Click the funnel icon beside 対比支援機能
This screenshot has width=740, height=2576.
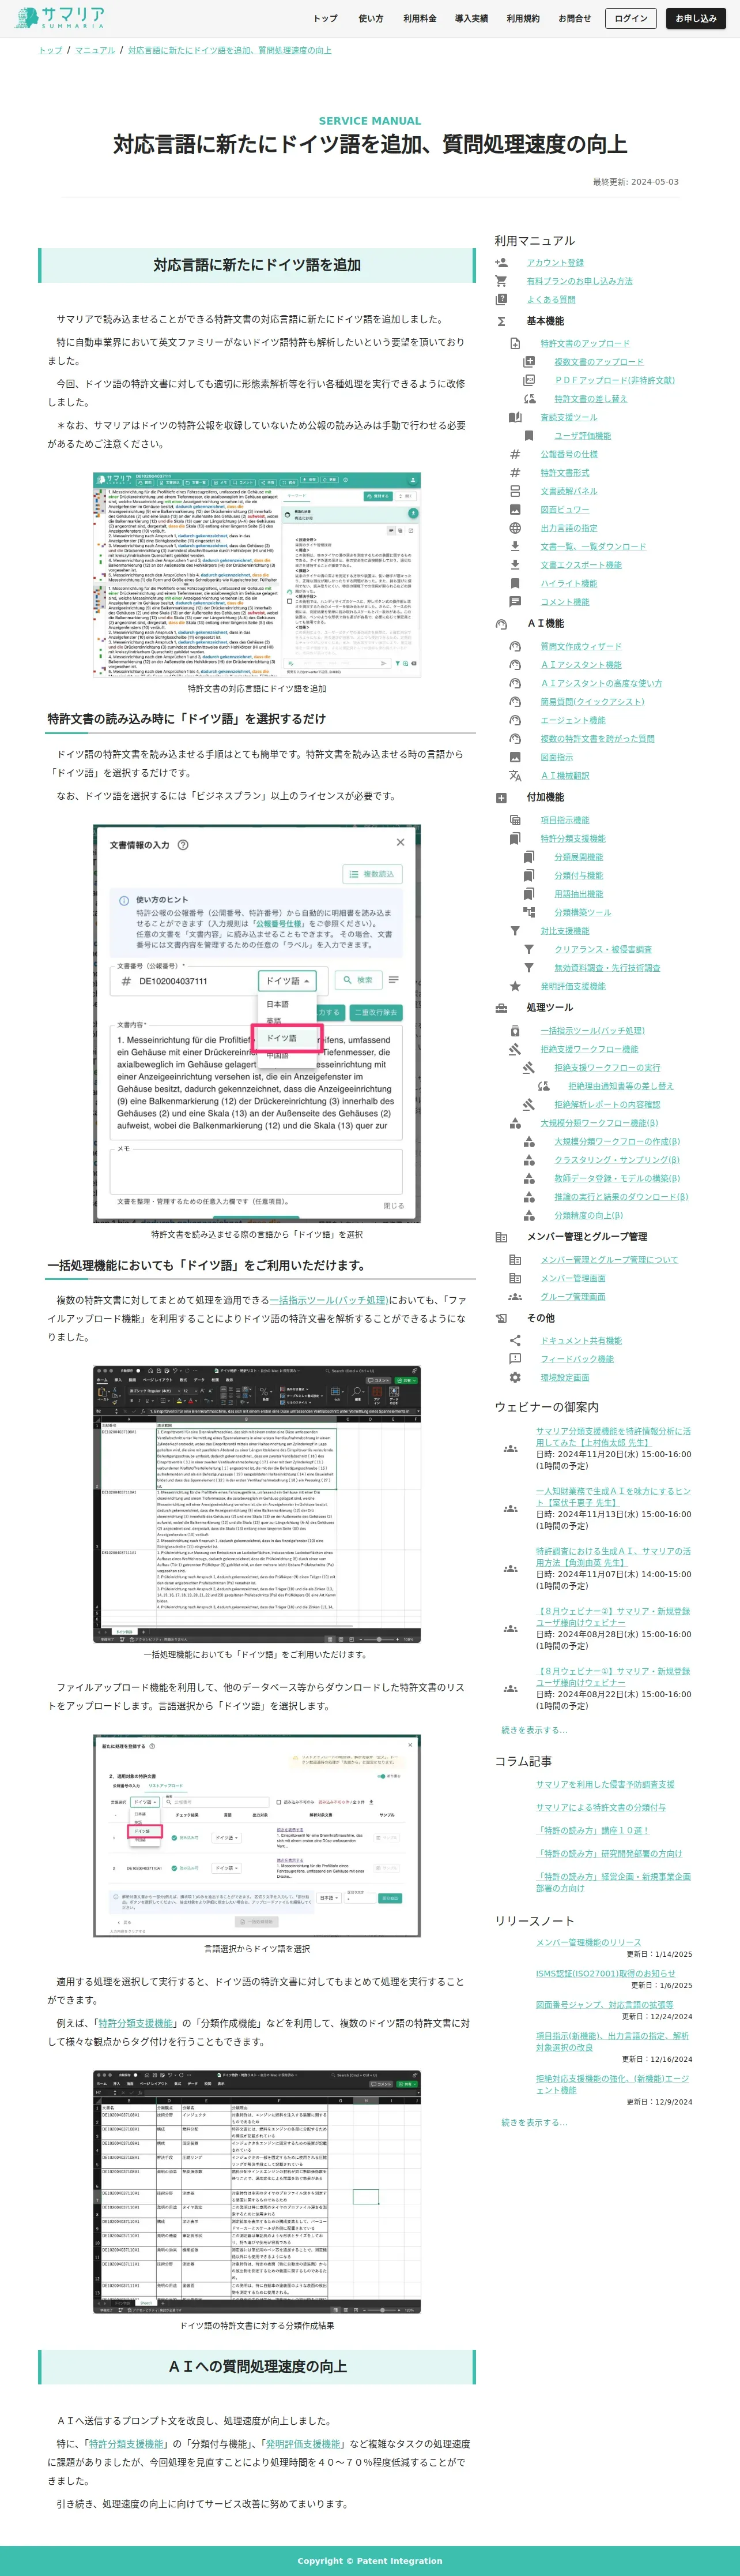[515, 931]
